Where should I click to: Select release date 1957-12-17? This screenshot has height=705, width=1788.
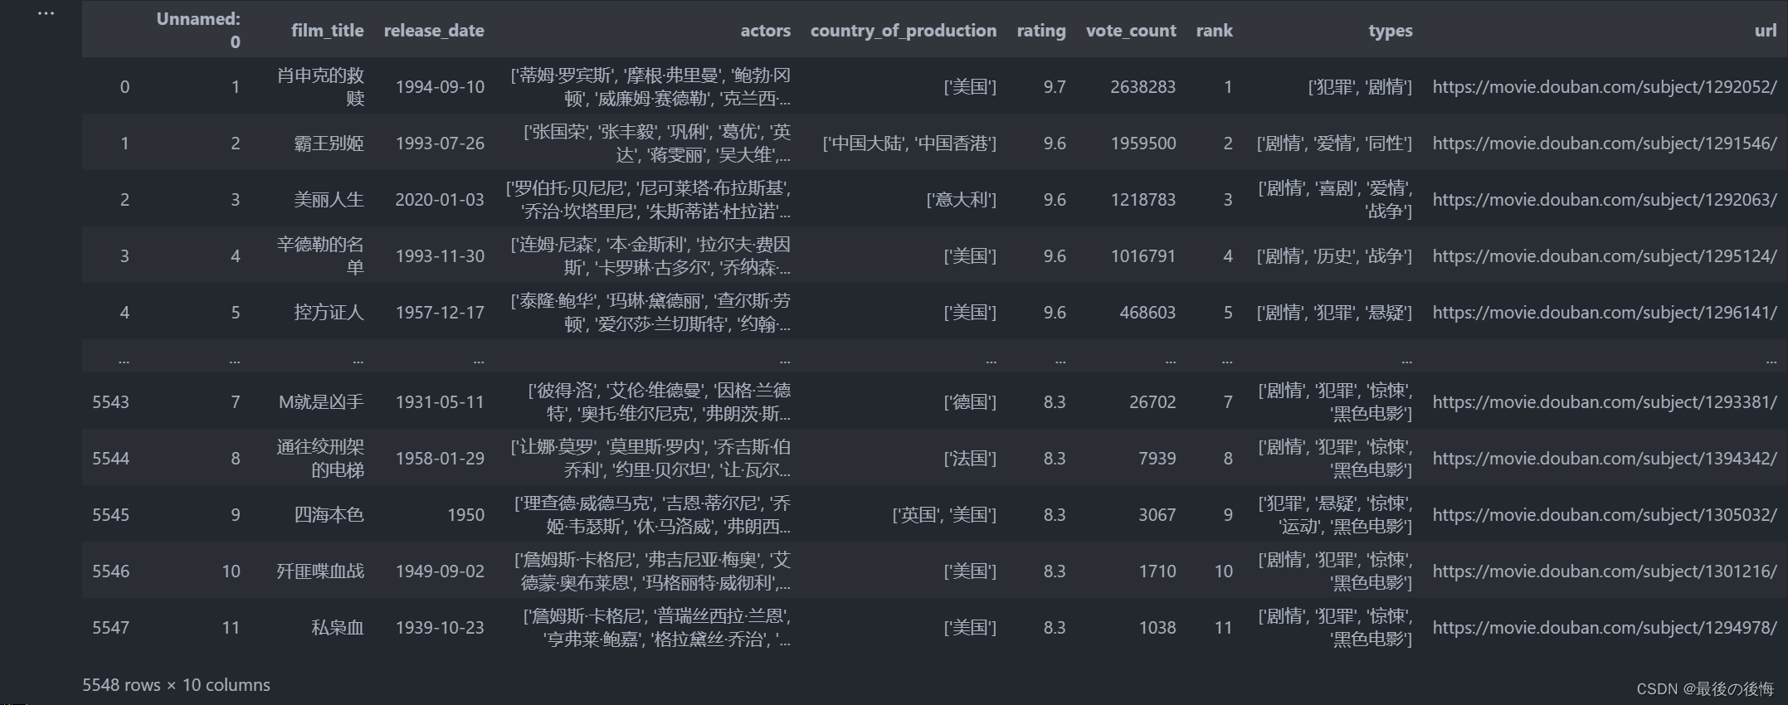click(x=440, y=313)
